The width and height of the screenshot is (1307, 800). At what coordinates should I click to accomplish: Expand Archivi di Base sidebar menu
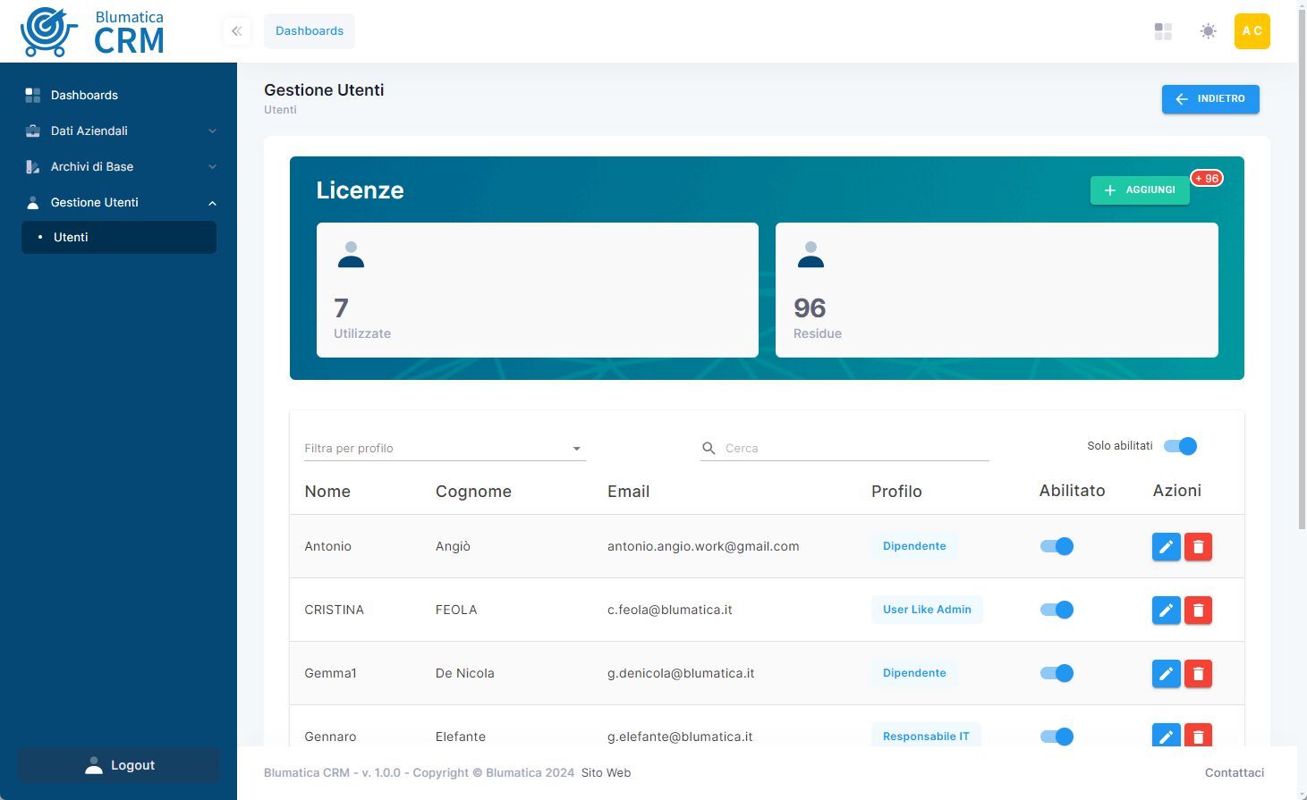tap(119, 166)
